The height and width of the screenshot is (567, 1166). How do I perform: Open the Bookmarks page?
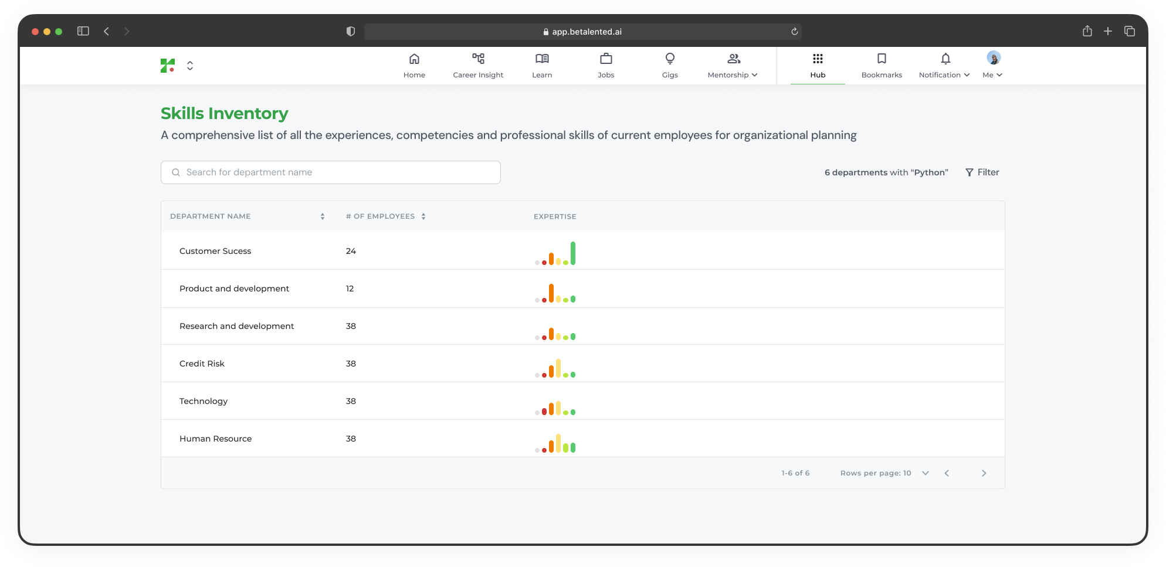[882, 66]
